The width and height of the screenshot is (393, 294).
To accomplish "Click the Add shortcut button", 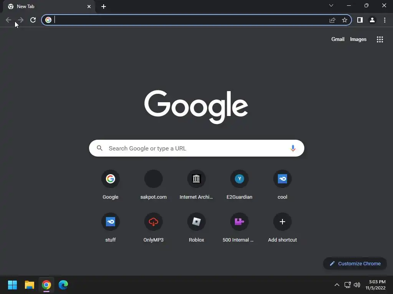I will click(x=282, y=227).
